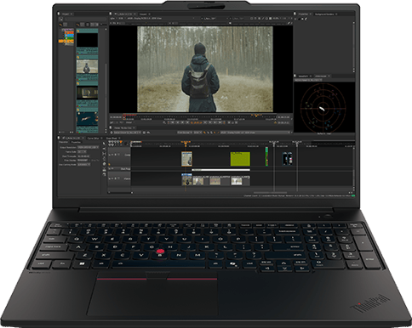
Task: Switch to the Viewer tab above the preview
Action: [x=143, y=14]
